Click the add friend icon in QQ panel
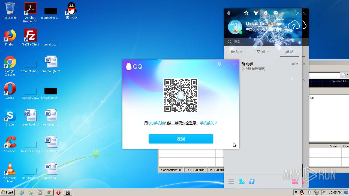 (242, 181)
